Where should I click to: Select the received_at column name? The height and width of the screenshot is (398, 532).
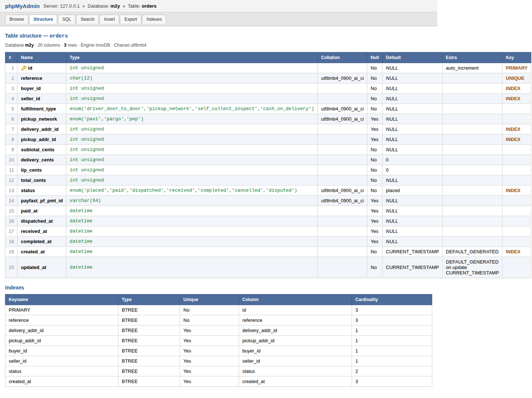(34, 231)
